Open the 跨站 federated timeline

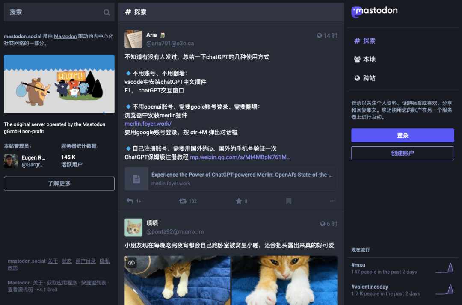point(365,78)
